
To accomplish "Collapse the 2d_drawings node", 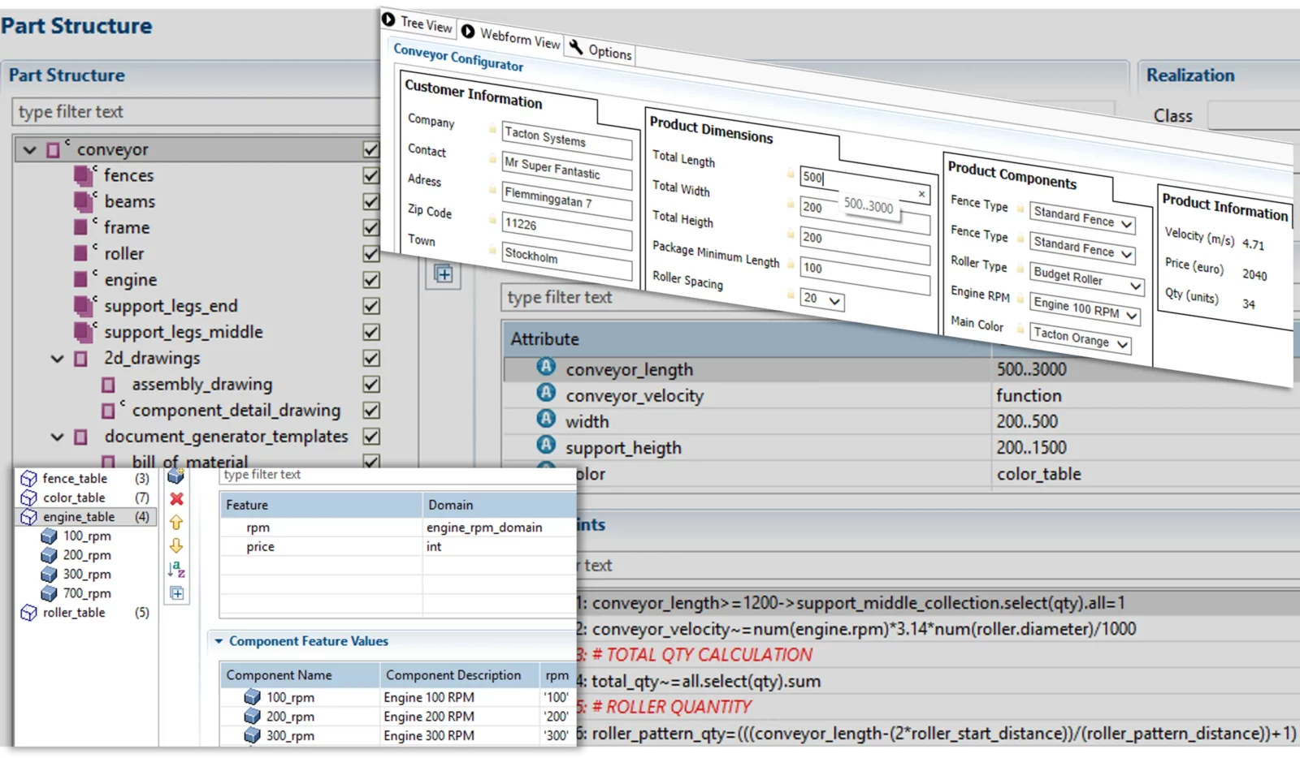I will pos(57,359).
